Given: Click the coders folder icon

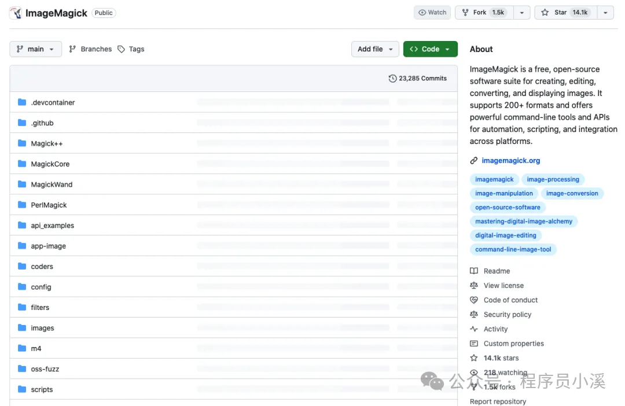Looking at the screenshot, I should pos(22,267).
